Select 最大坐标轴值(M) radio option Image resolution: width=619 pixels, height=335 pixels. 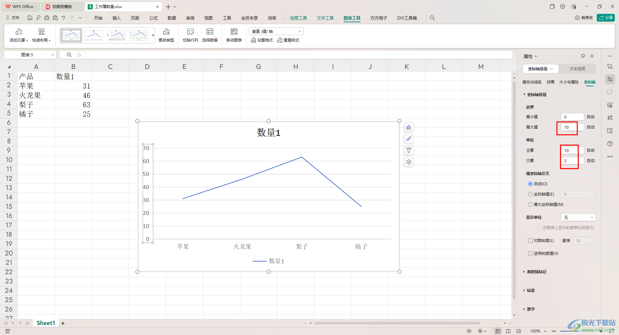[x=530, y=205]
